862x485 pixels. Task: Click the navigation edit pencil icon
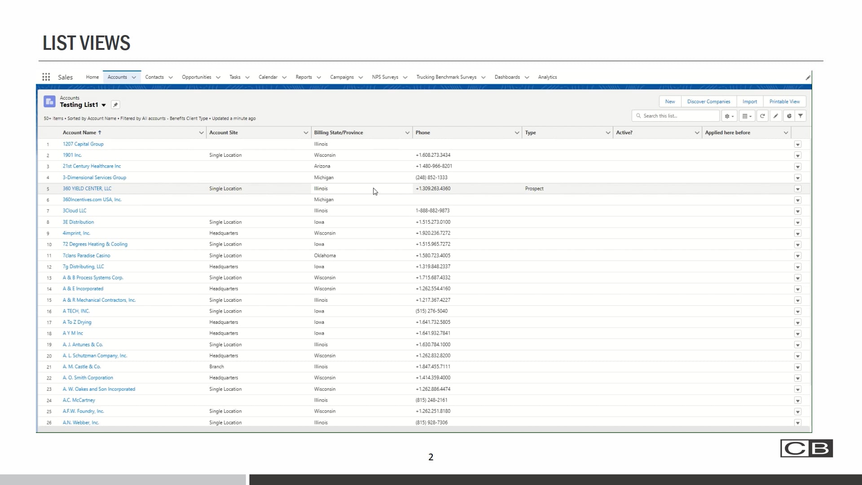808,78
